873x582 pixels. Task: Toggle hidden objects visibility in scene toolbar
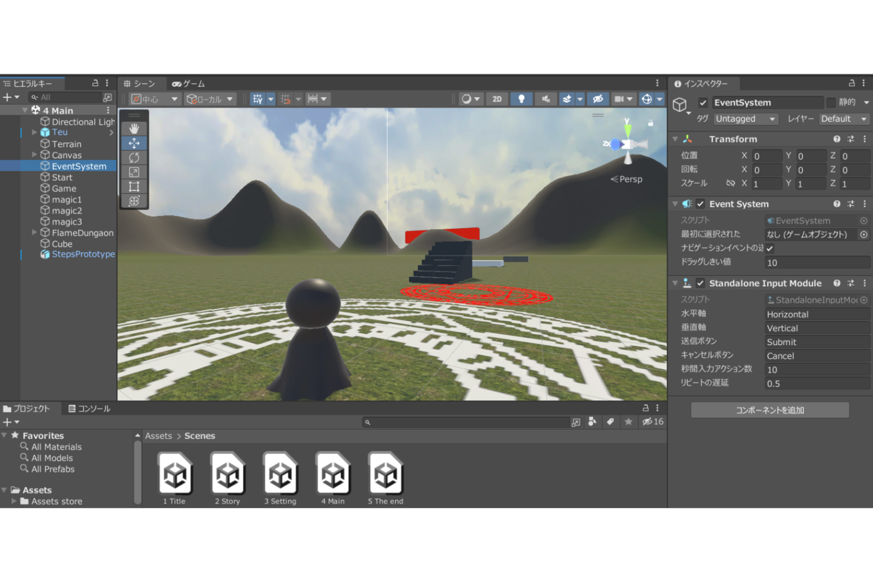click(598, 99)
